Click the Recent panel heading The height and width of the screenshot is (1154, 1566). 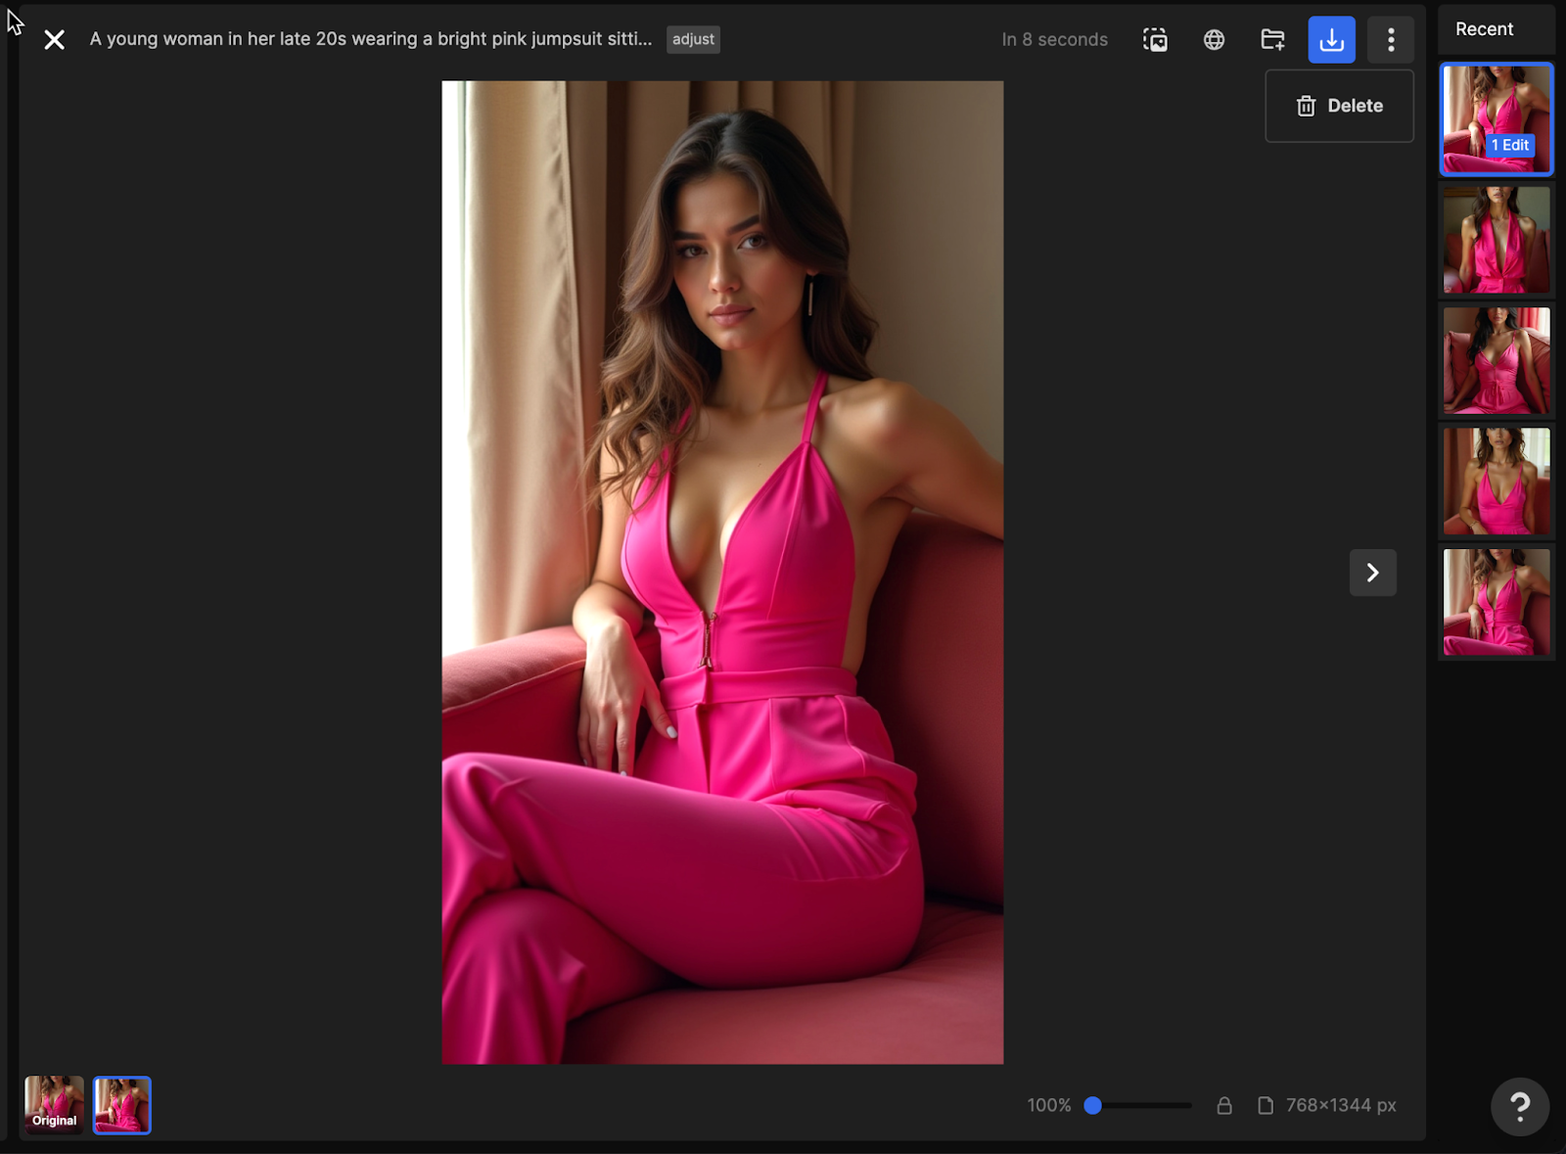click(x=1484, y=29)
